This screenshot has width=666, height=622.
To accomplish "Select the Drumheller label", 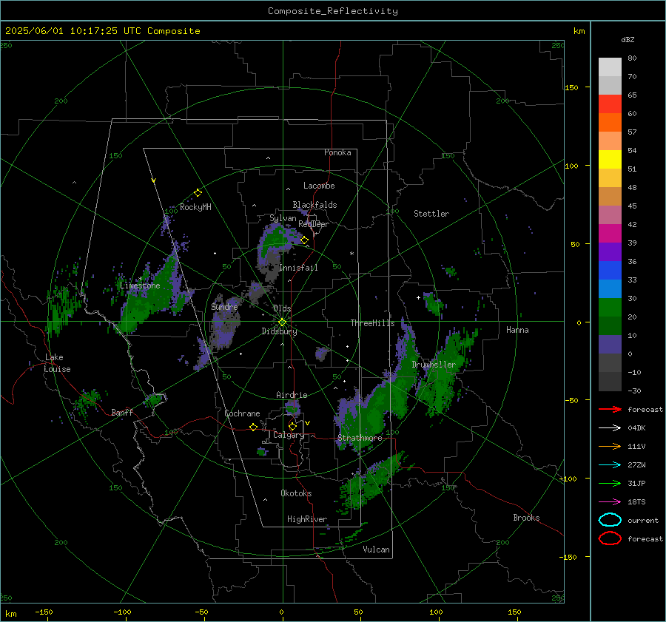I will coord(434,365).
